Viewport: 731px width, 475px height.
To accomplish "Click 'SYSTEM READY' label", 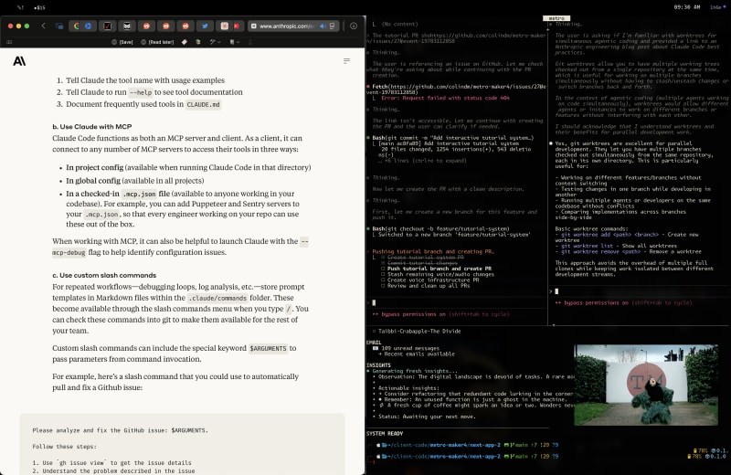I will [x=384, y=434].
